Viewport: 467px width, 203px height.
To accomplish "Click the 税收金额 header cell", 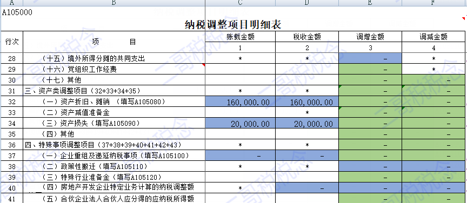I will 307,37.
